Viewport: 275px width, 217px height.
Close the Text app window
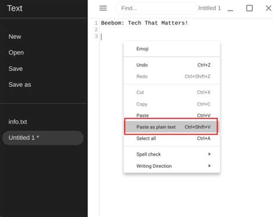coord(269,8)
